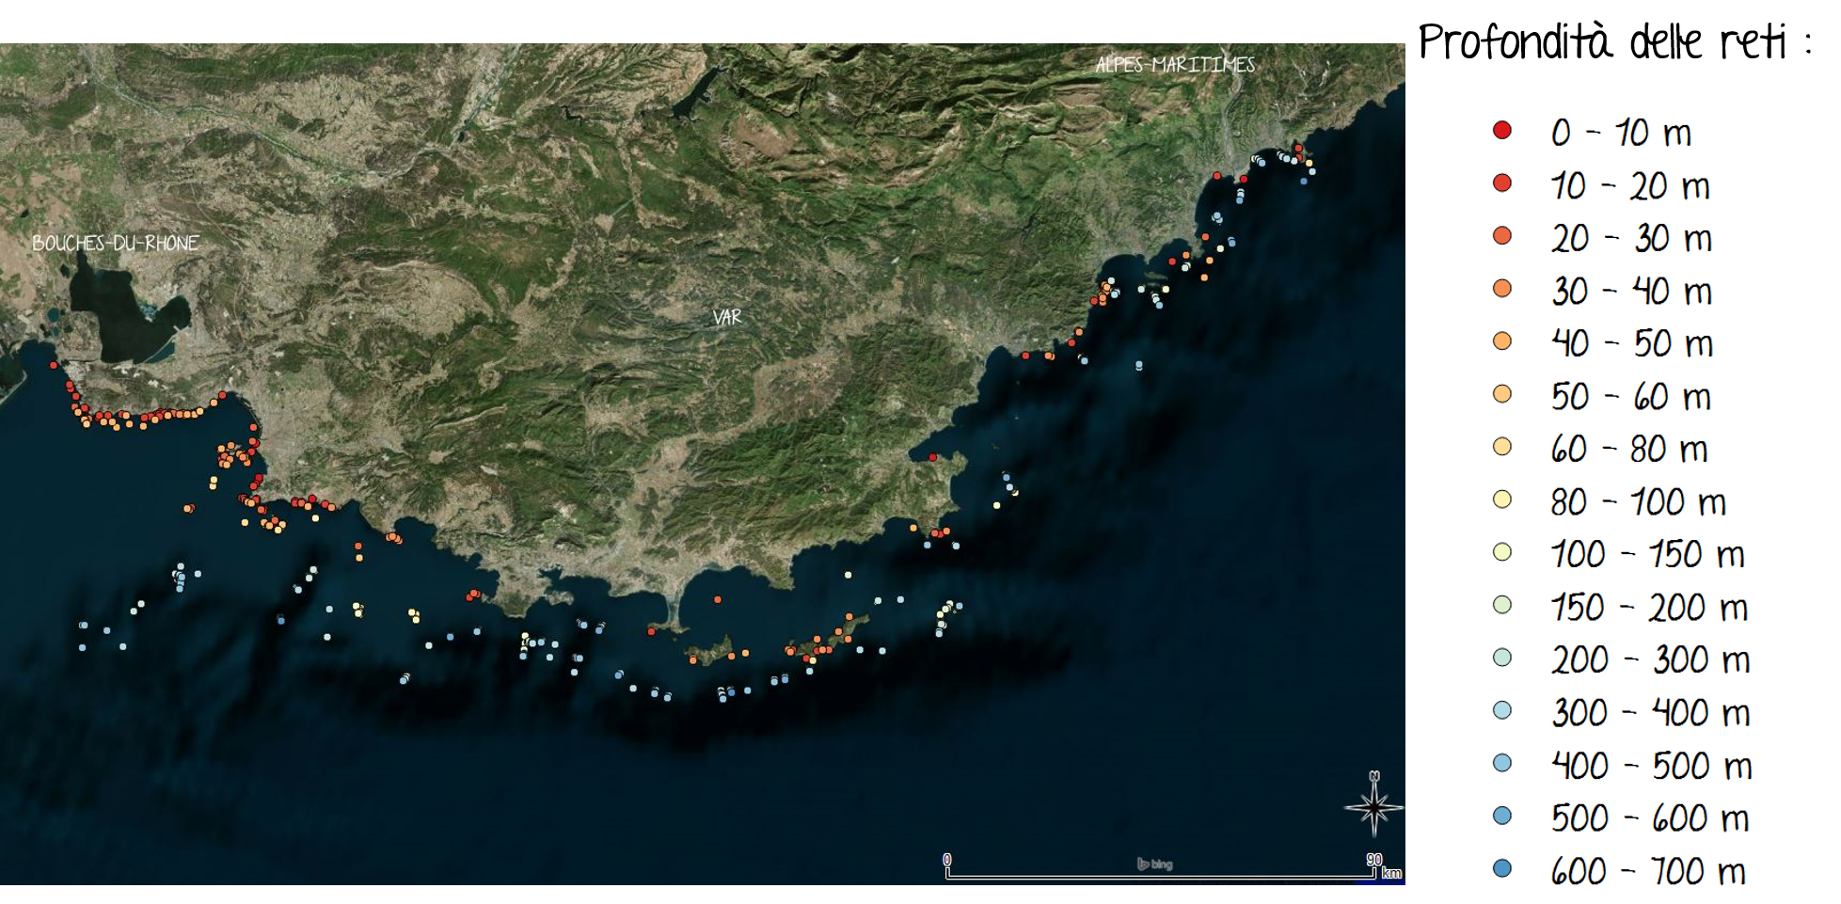This screenshot has width=1841, height=904.
Task: Click the BOUCHES-DU-RHONE map label
Action: coord(116,244)
